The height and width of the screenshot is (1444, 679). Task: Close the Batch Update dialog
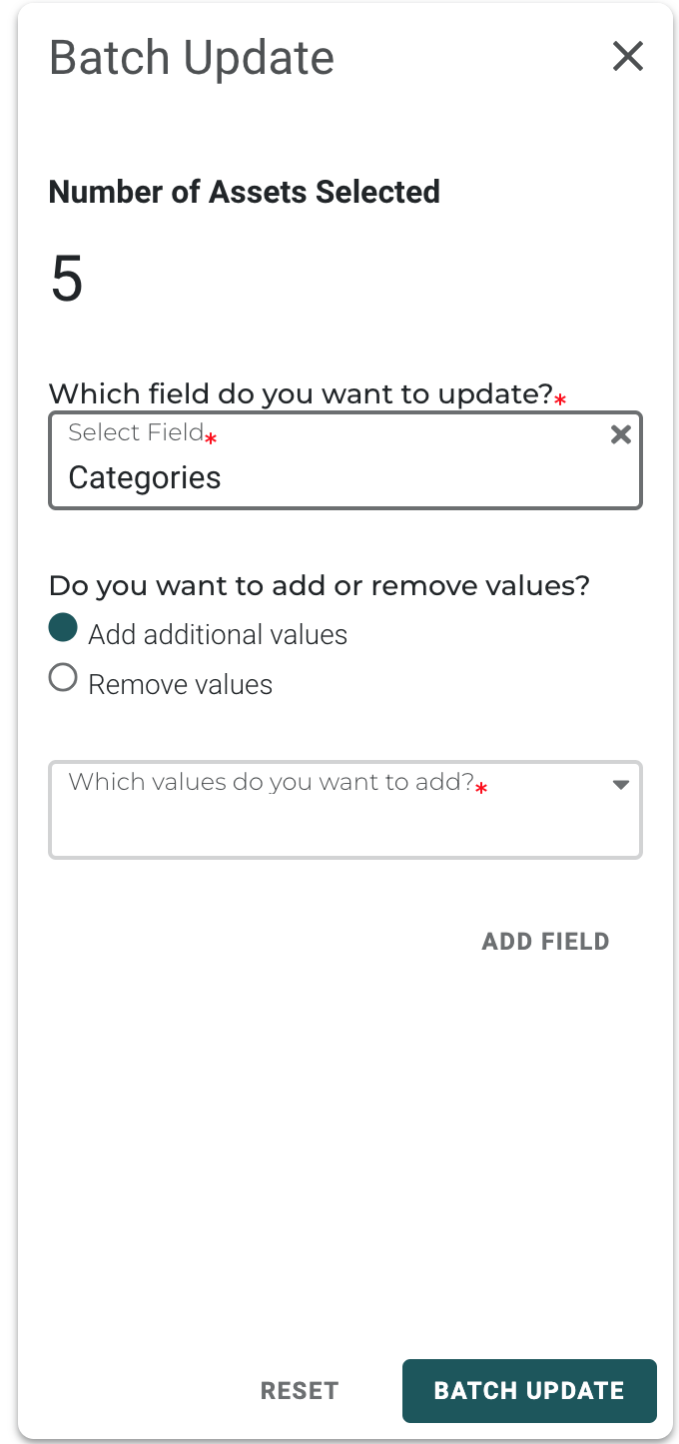pyautogui.click(x=627, y=57)
